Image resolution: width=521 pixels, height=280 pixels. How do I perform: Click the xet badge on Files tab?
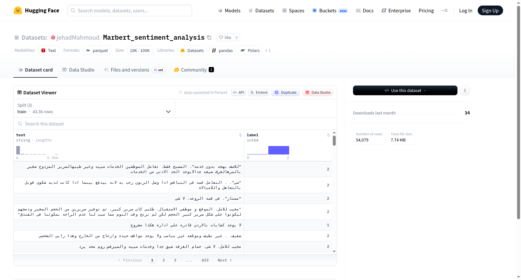(159, 70)
